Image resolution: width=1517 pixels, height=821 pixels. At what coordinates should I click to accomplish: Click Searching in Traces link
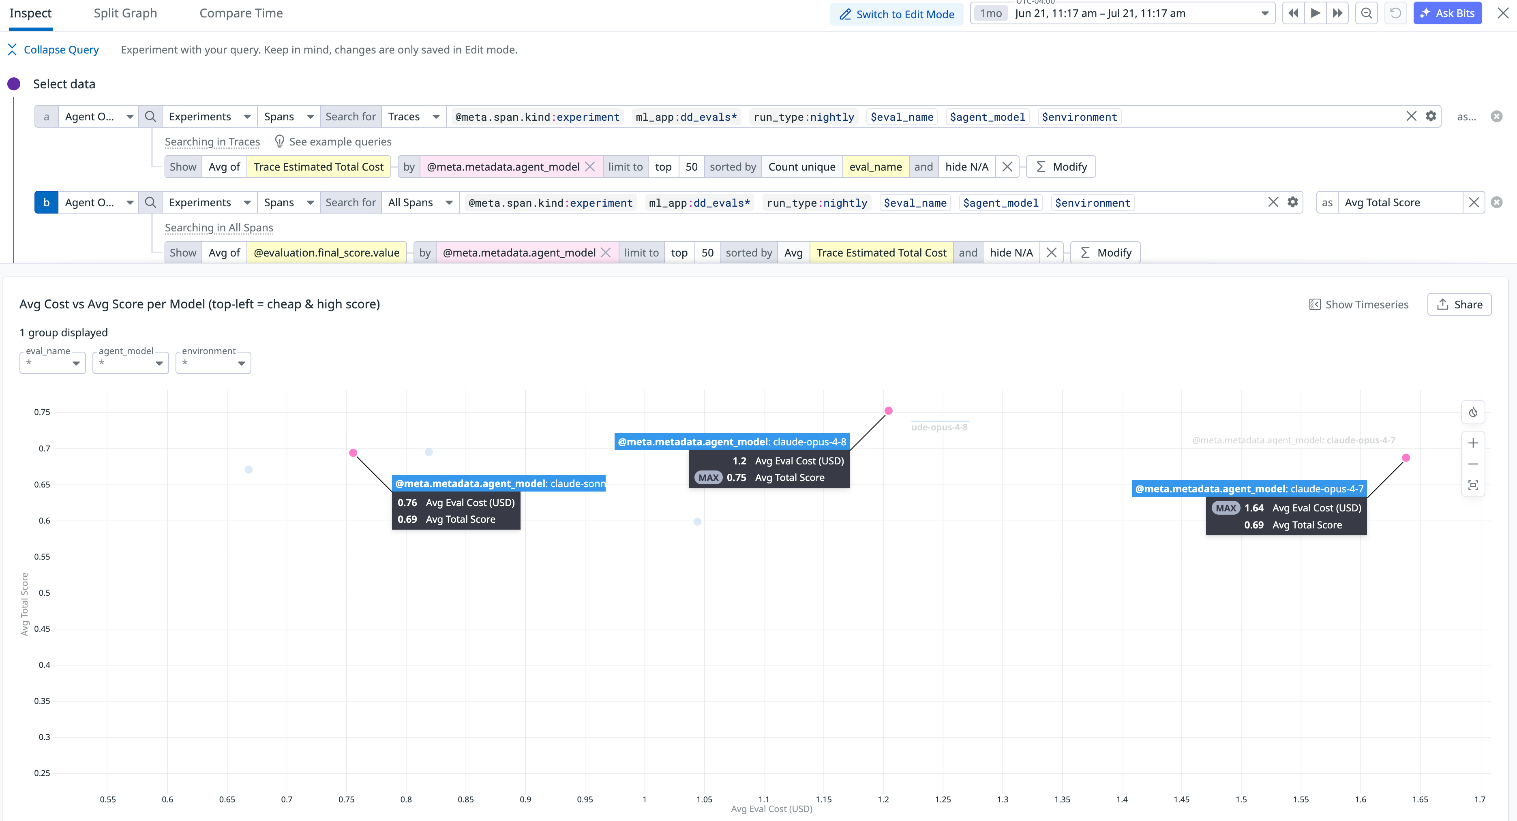(212, 142)
